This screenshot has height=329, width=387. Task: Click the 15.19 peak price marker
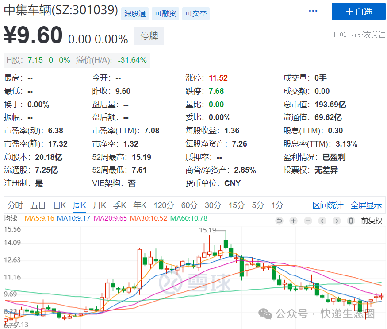pyautogui.click(x=207, y=230)
